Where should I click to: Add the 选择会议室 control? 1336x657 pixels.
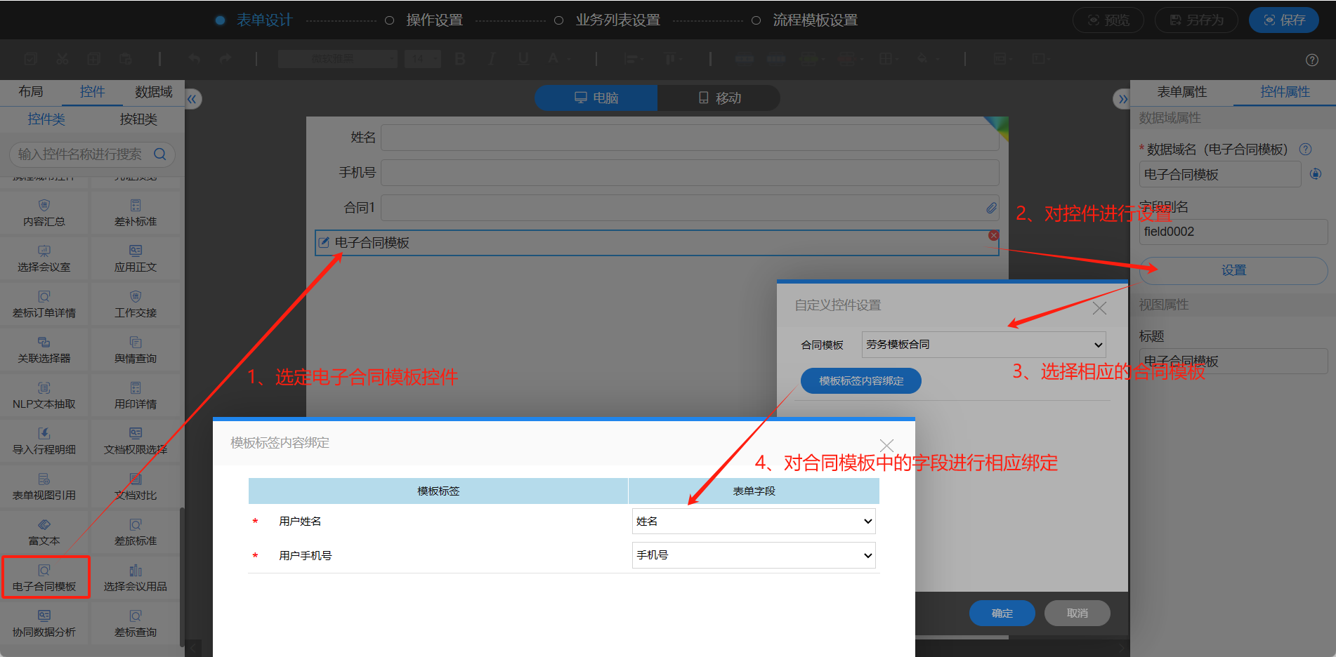coord(44,259)
